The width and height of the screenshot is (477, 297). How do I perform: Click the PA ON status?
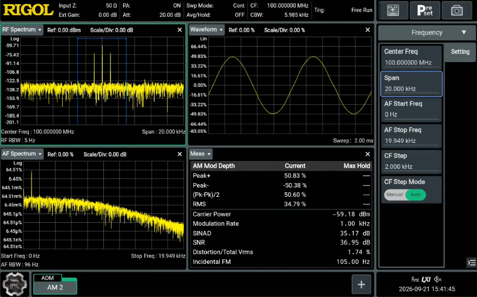coord(152,6)
